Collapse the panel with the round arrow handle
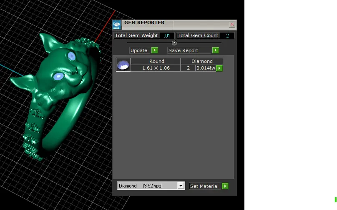The width and height of the screenshot is (337, 210). pos(174,43)
